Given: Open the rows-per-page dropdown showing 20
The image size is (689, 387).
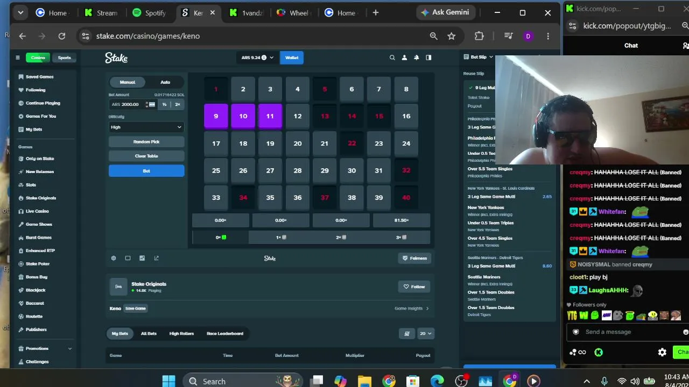Looking at the screenshot, I should coord(425,333).
